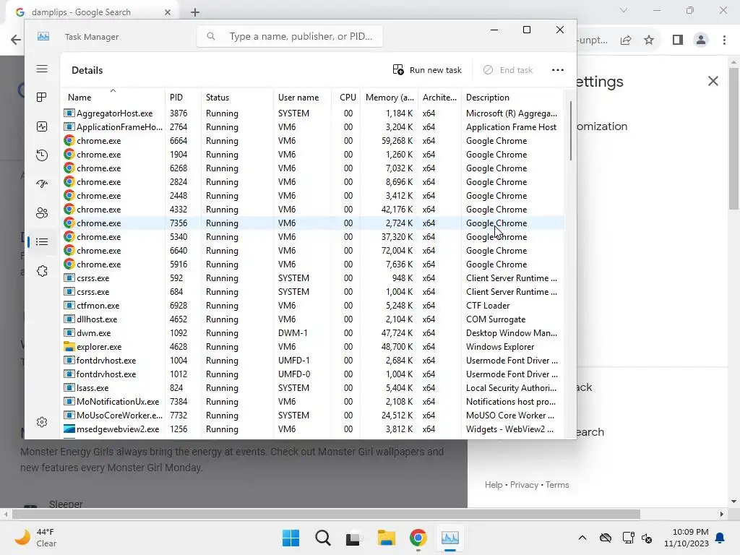Click Chrome back arrow button
Image resolution: width=740 pixels, height=555 pixels.
pos(16,40)
